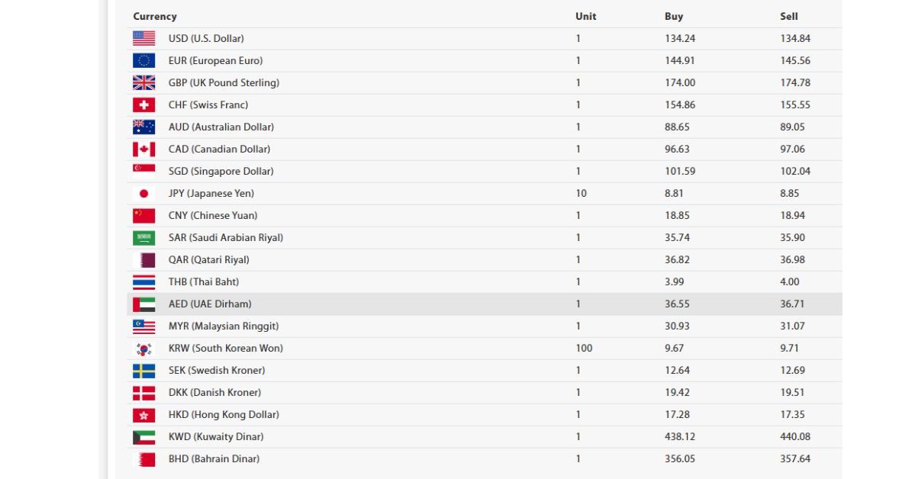The image size is (916, 479).
Task: Click the Sell column header
Action: click(789, 16)
